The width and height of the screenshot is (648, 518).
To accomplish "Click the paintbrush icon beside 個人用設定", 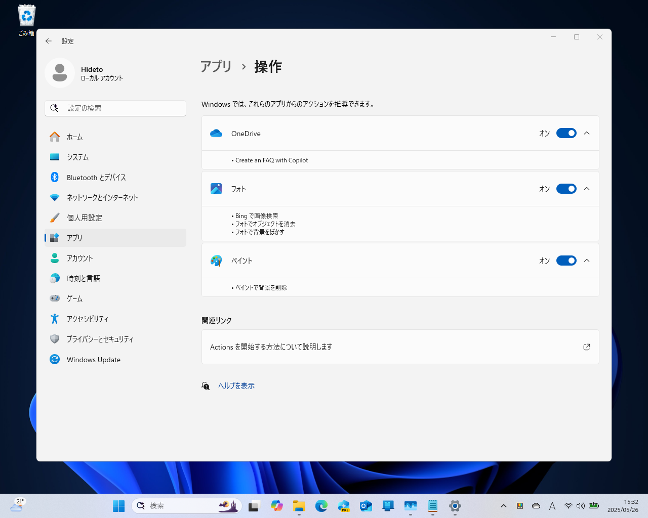I will coord(55,218).
